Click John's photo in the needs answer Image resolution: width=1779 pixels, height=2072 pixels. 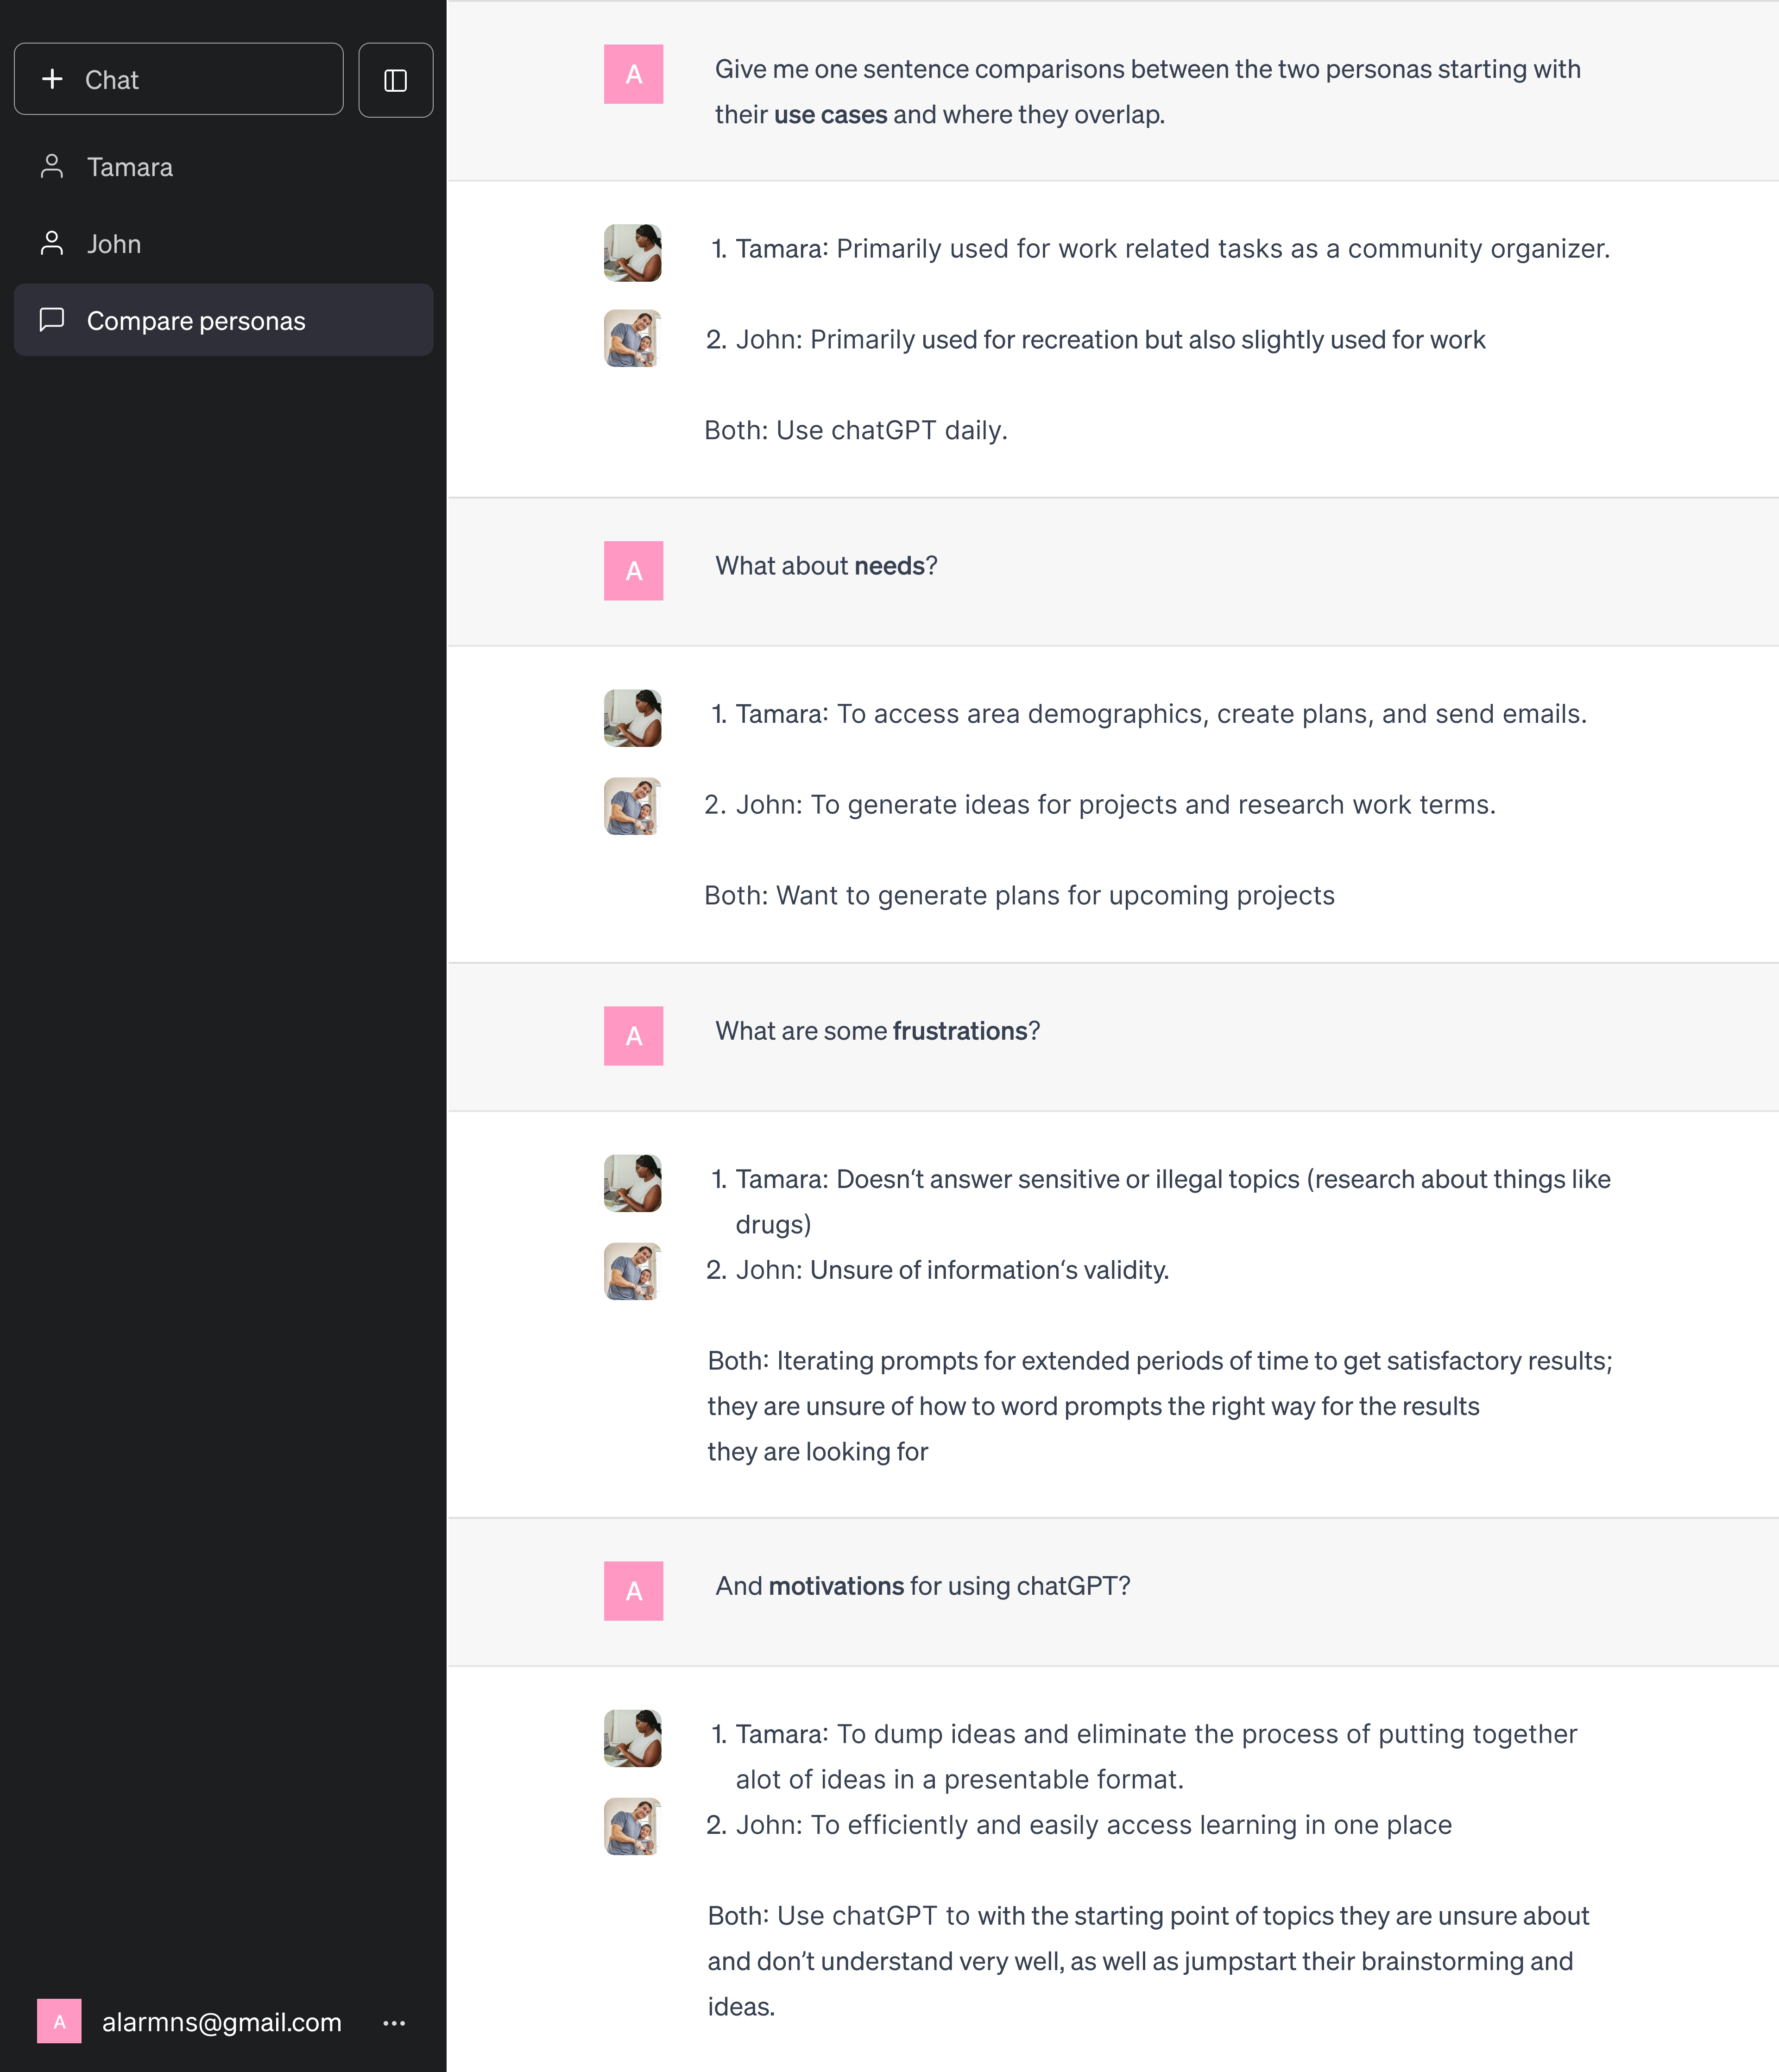click(x=633, y=806)
